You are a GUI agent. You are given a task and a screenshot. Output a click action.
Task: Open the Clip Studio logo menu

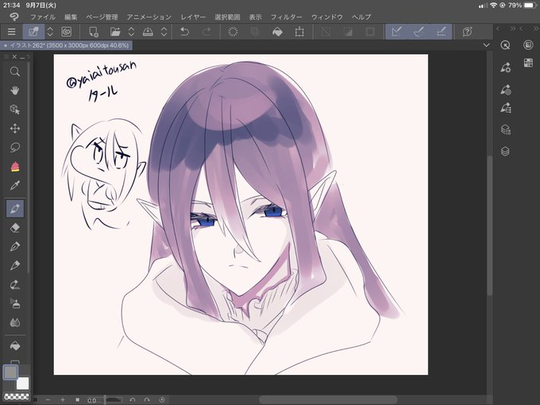pyautogui.click(x=14, y=17)
